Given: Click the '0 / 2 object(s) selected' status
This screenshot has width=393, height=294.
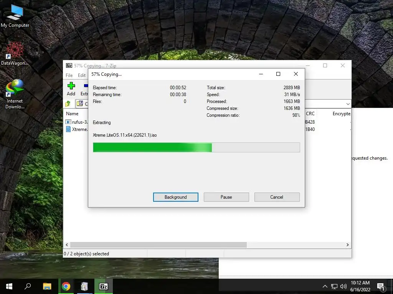Looking at the screenshot, I should click(86, 254).
